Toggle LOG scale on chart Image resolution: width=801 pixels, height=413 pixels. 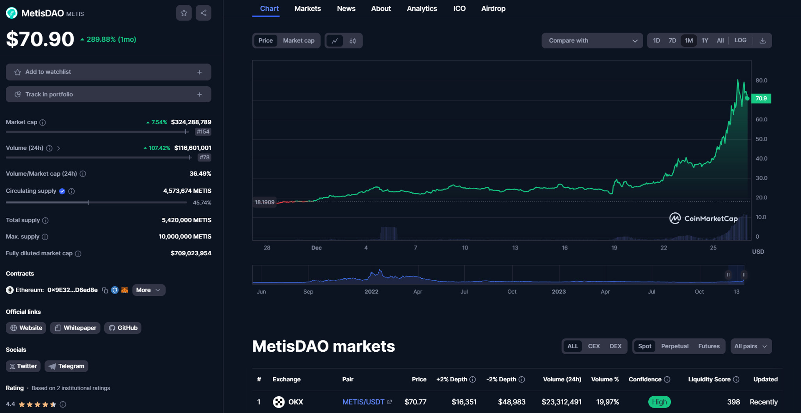tap(741, 40)
